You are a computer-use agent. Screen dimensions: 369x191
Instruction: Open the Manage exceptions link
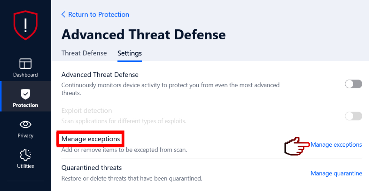tap(336, 145)
